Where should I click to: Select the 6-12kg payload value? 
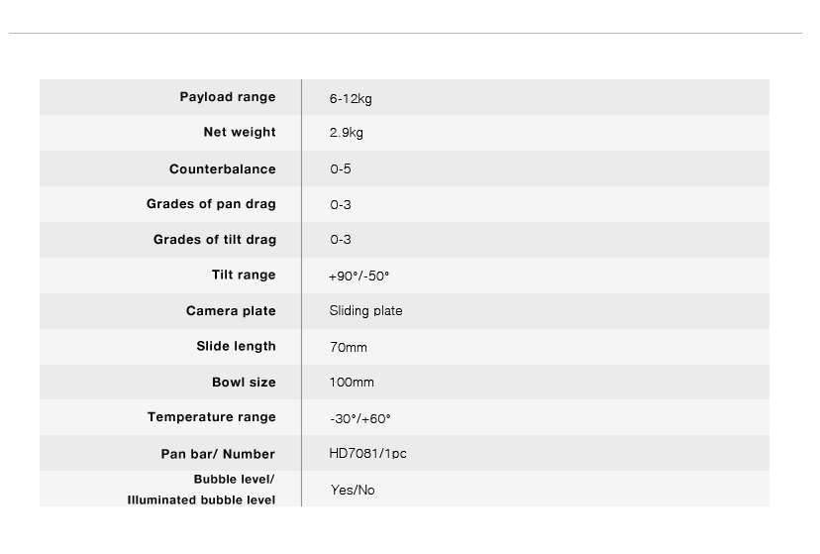click(x=351, y=99)
